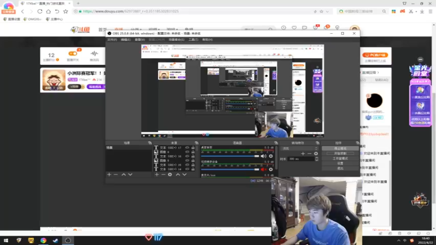Open the OBS 编辑(E) menu

click(126, 40)
